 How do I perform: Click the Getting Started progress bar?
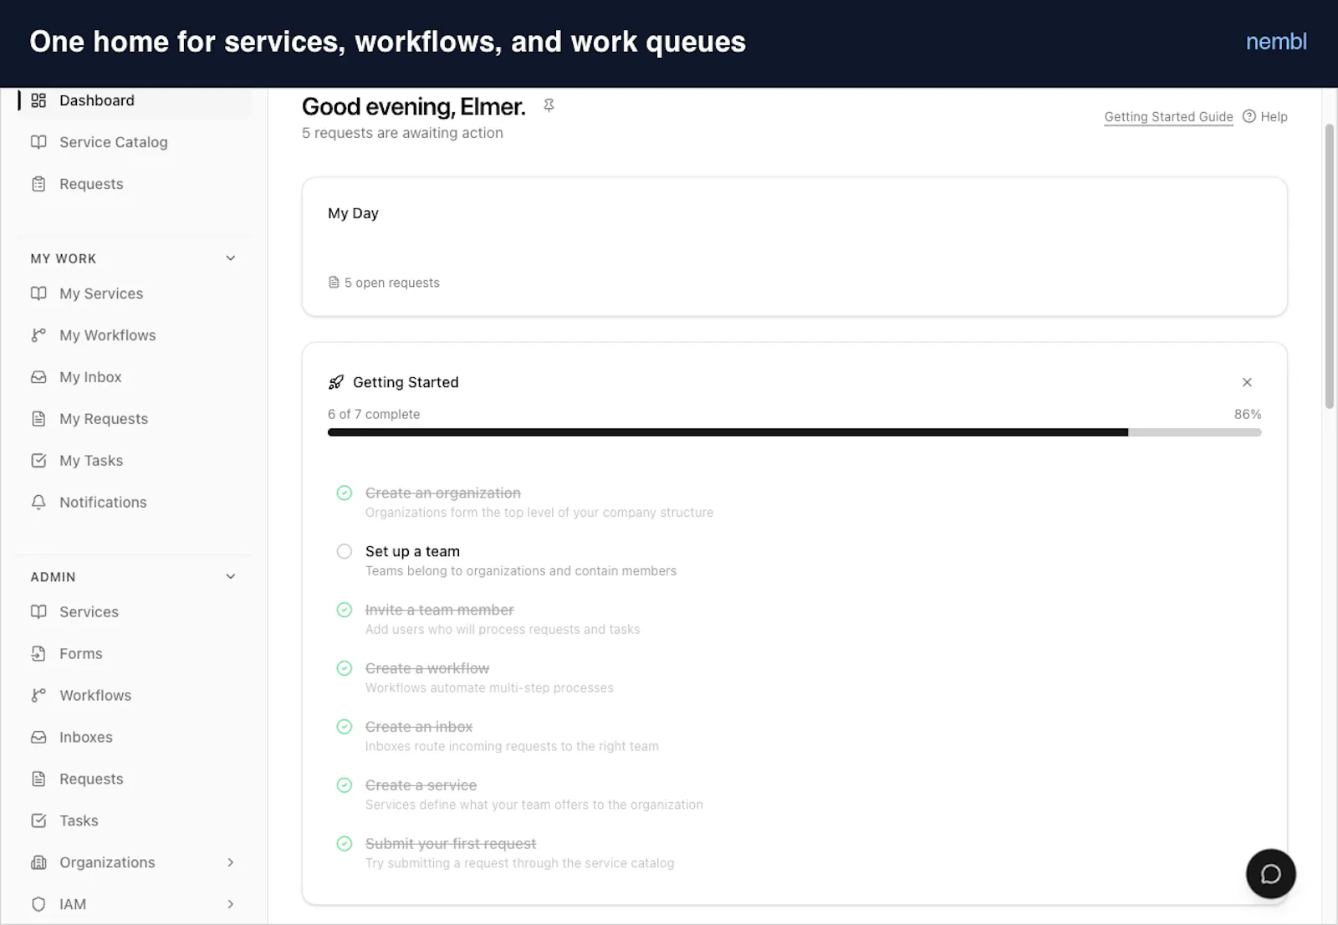click(794, 432)
